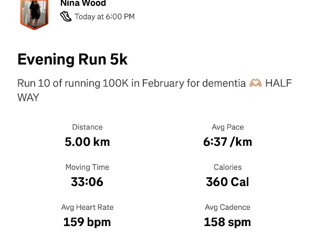
Task: Tap the Distance label
Action: pyautogui.click(x=87, y=127)
